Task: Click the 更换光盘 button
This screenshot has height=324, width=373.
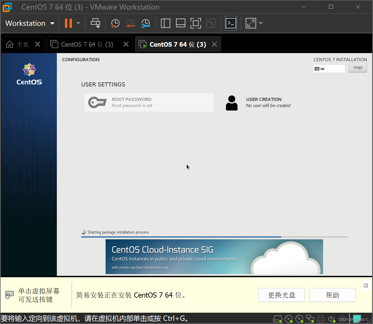Action: [281, 295]
